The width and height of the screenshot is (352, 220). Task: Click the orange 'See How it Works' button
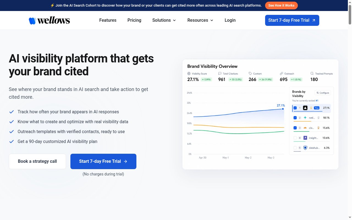(x=281, y=5)
